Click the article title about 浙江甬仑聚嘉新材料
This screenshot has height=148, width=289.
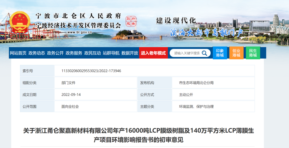[138, 135]
